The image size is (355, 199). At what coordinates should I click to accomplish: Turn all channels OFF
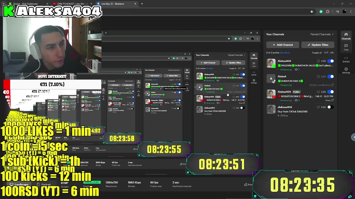tap(326, 53)
